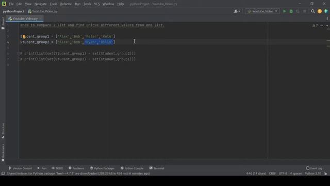Open the Run tool window
Viewport: 330px width, 186px height.
pos(42,168)
